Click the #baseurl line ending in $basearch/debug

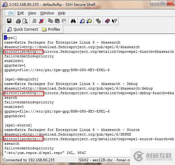[x=78, y=88]
